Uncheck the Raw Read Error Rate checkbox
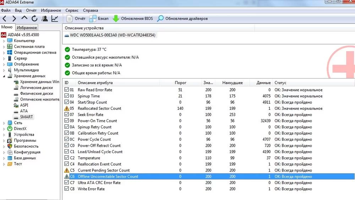The width and height of the screenshot is (355, 200). pos(67,90)
